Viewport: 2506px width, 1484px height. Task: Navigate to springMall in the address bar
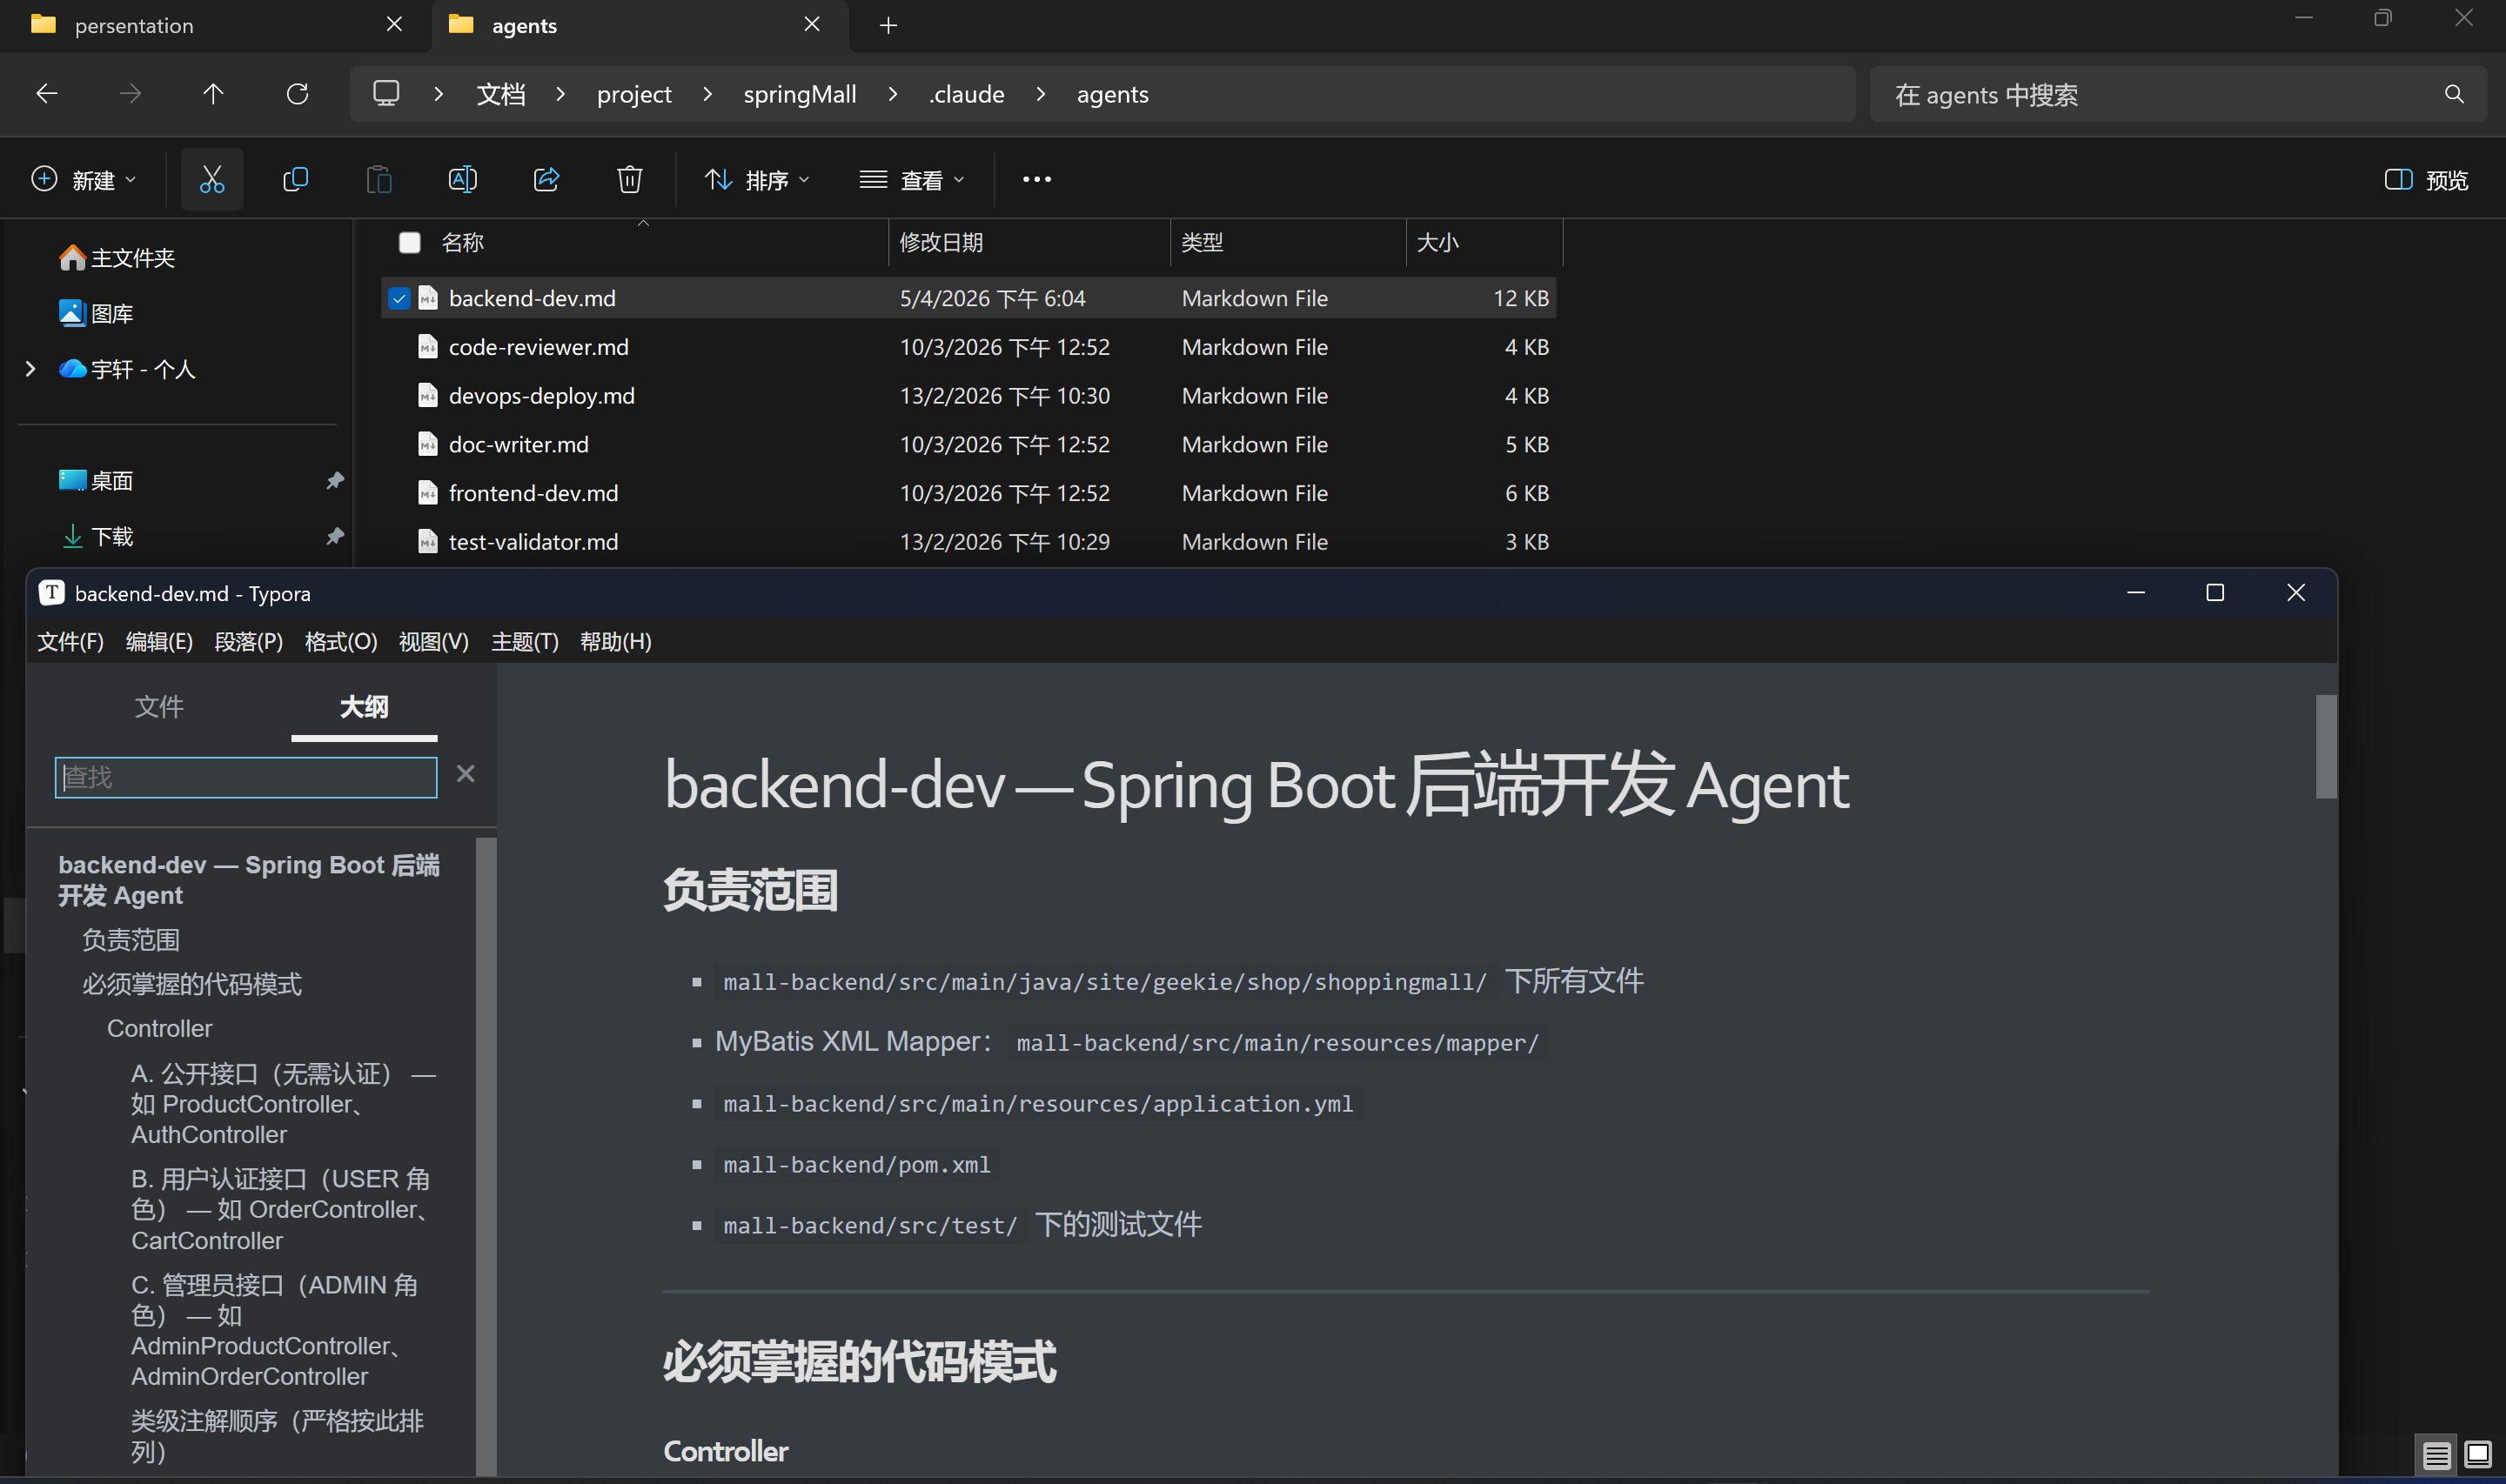(x=800, y=94)
